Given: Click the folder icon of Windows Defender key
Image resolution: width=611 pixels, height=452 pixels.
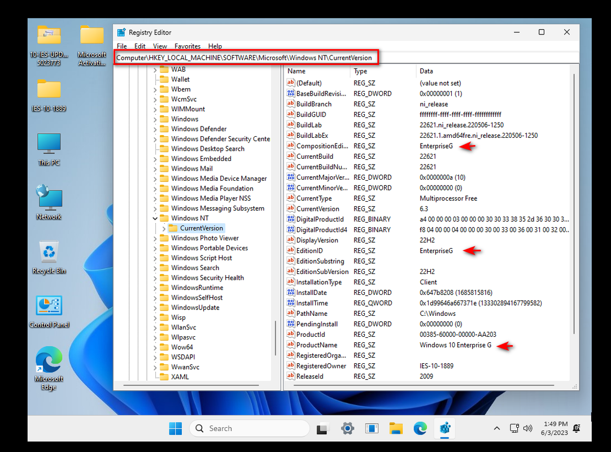Looking at the screenshot, I should [164, 129].
